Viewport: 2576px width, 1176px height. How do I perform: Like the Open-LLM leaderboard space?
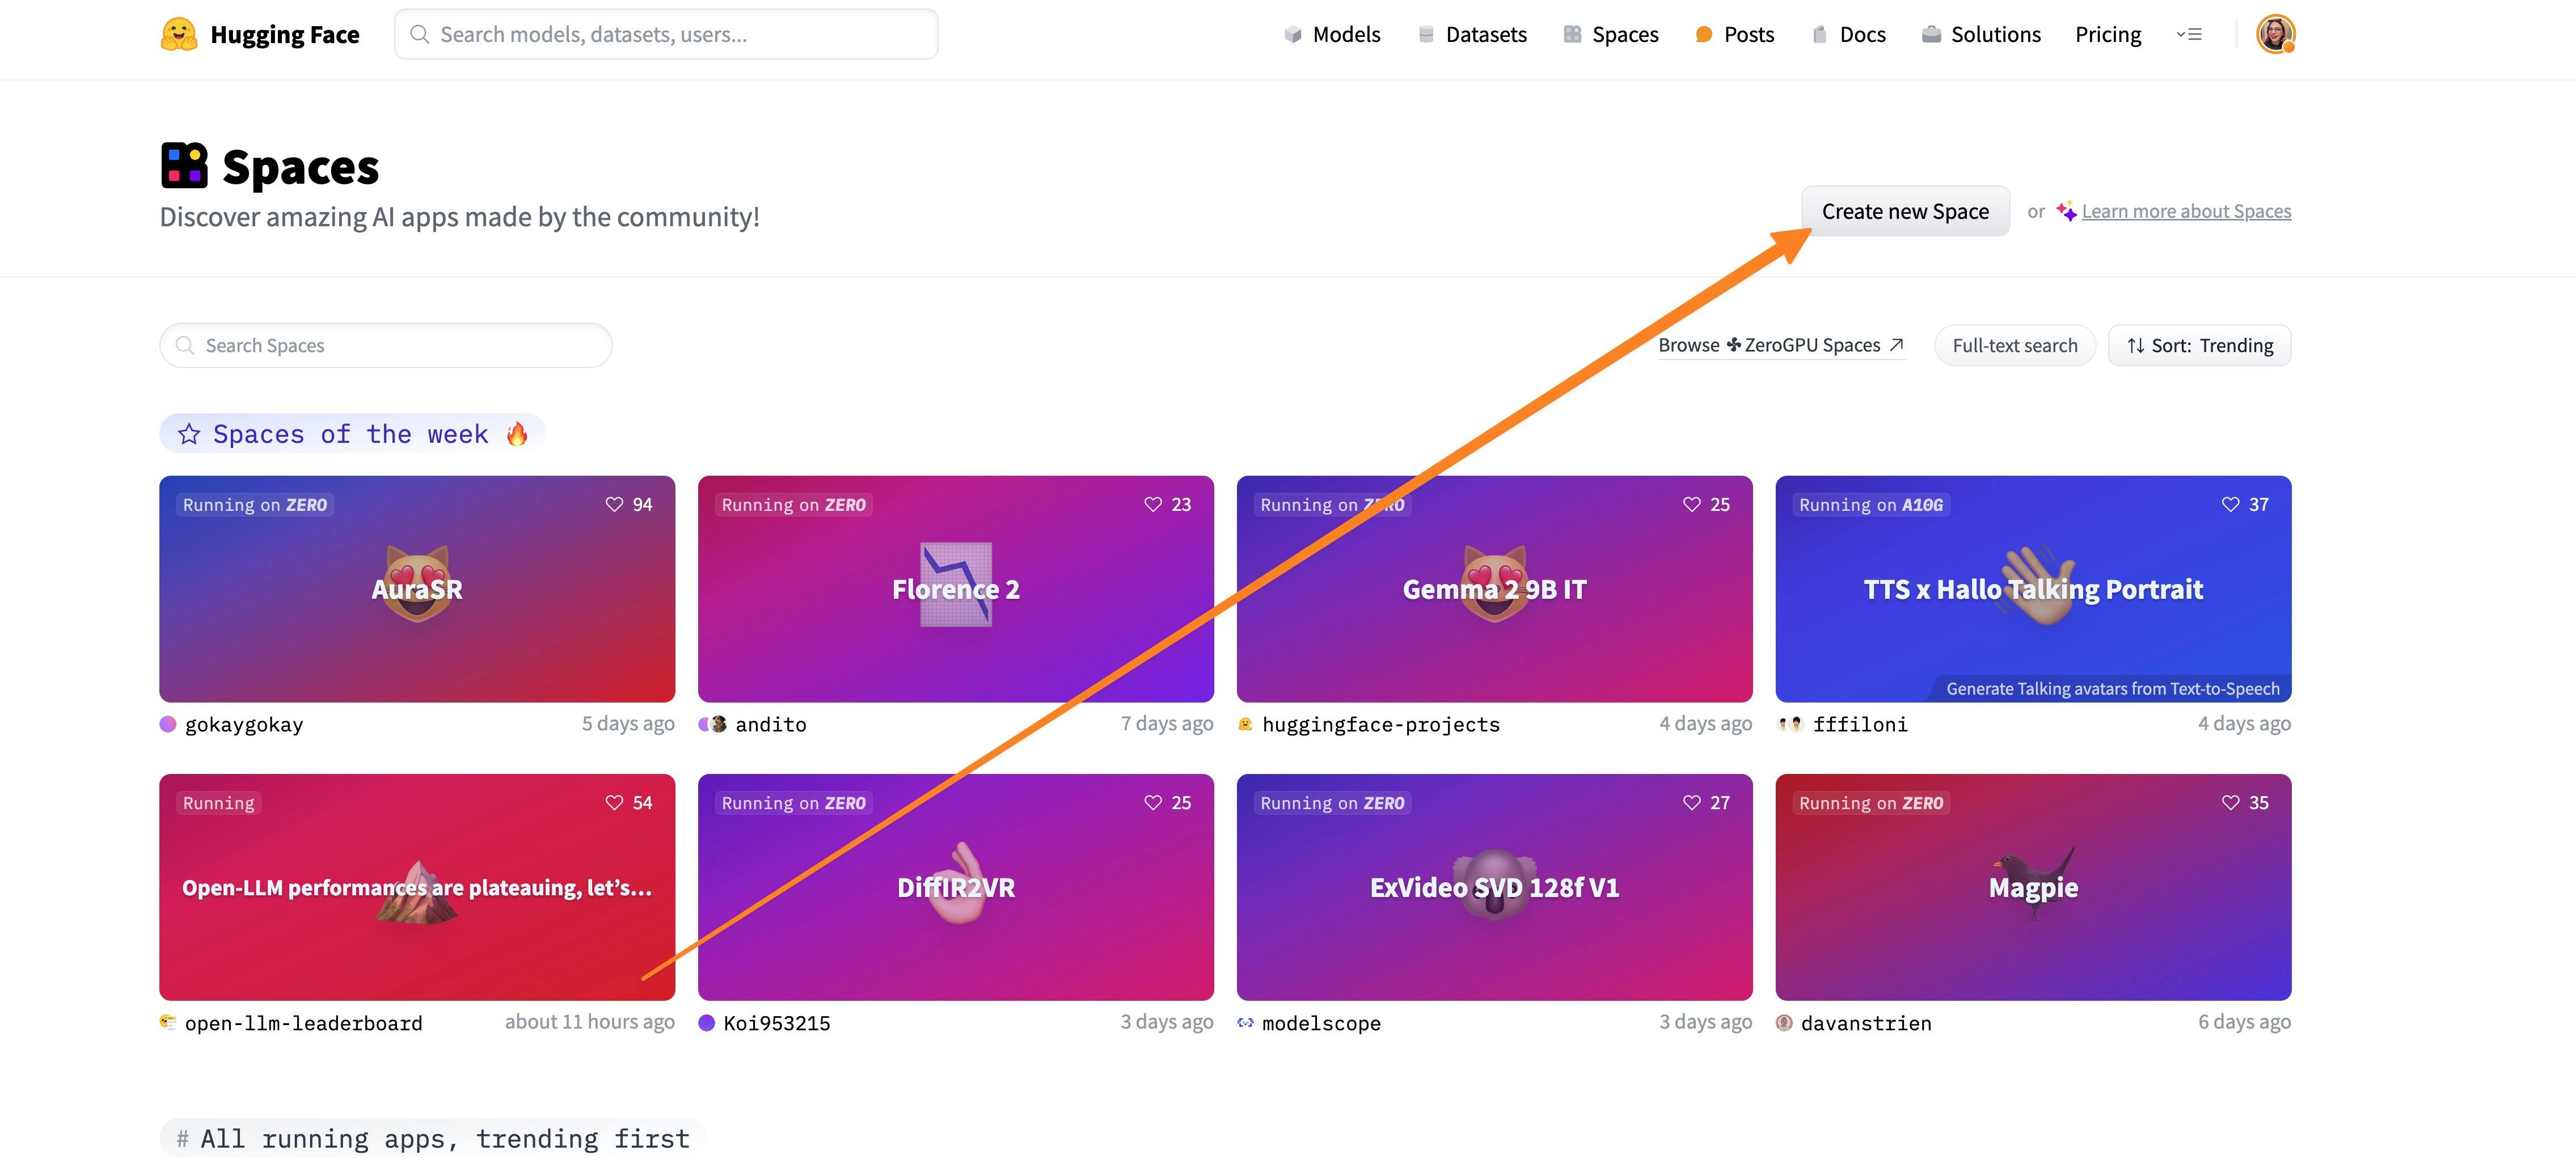[614, 802]
